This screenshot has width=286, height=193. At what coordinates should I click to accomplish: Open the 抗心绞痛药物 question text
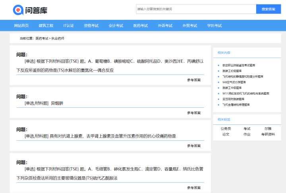100,136
